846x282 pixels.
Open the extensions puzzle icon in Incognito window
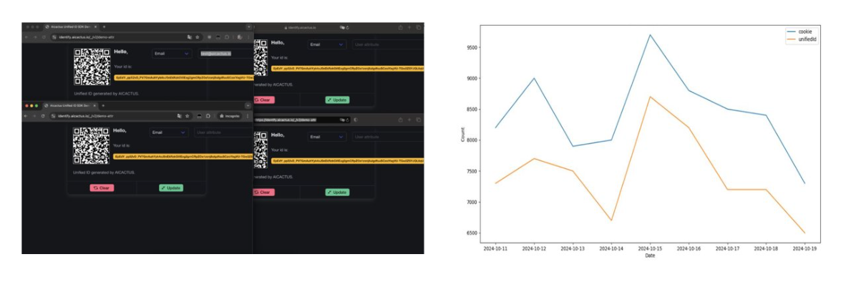(x=208, y=116)
